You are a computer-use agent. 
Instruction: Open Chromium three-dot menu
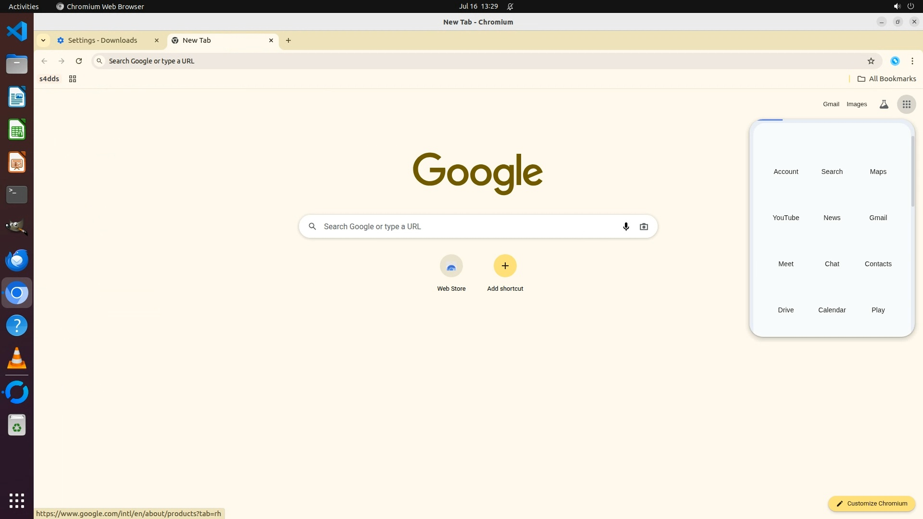[912, 61]
